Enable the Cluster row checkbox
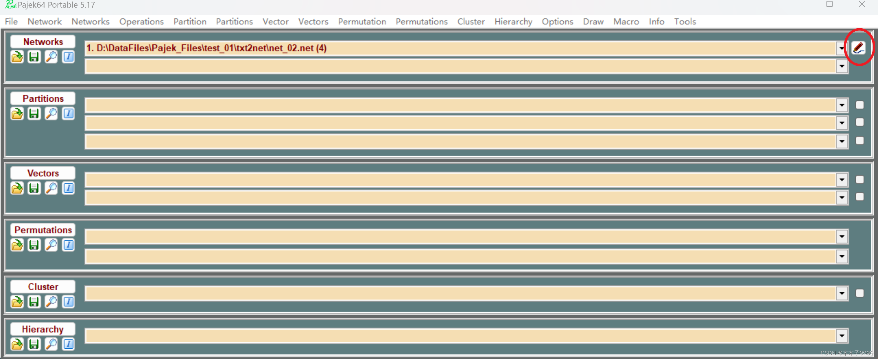 [x=860, y=293]
